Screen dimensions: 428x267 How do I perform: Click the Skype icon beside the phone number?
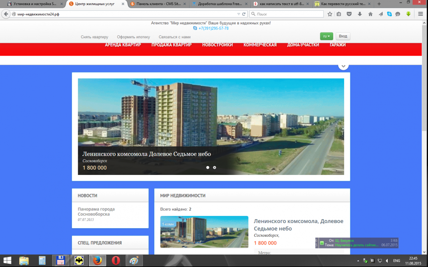[x=195, y=28]
